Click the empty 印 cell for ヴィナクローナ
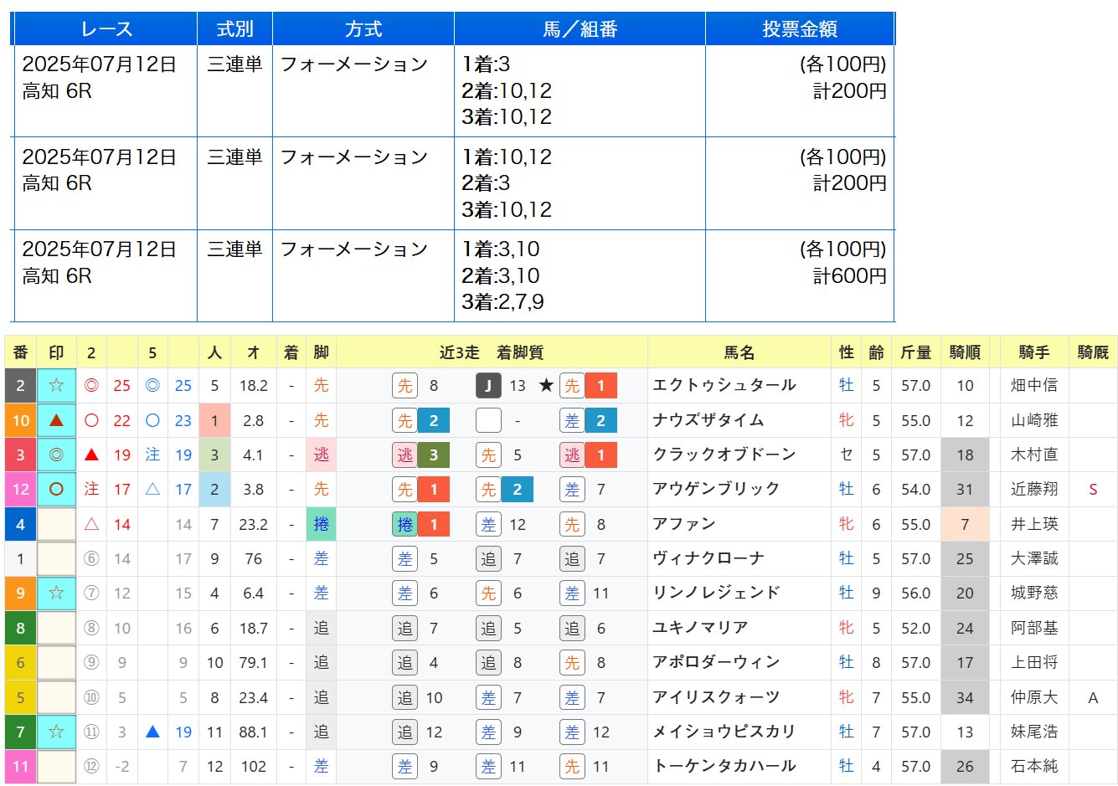1118x786 pixels. [56, 558]
